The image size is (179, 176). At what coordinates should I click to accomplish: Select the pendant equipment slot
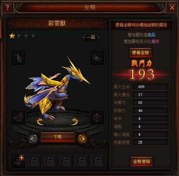[x=18, y=58]
